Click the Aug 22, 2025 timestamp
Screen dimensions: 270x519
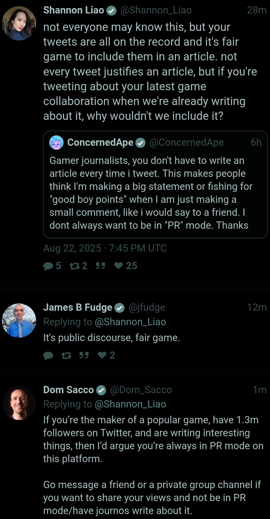coord(105,248)
